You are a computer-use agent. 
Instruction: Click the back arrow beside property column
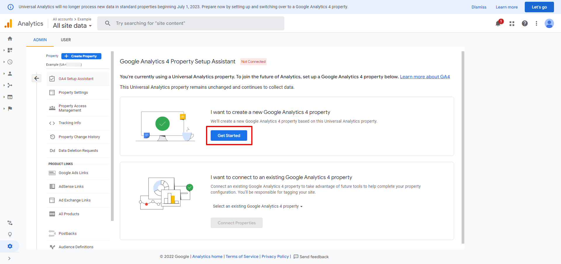pyautogui.click(x=37, y=78)
